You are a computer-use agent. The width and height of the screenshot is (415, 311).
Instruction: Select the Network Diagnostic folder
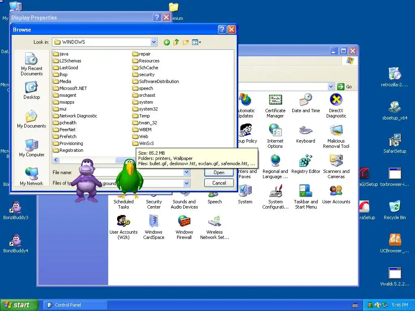75,116
